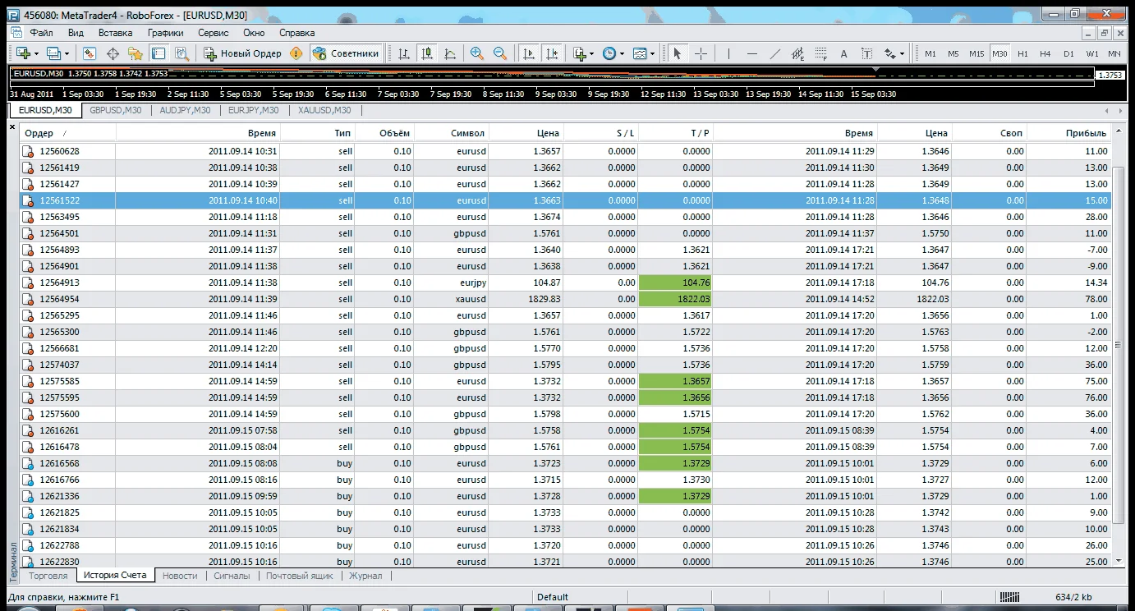Select the Crosshair cursor tool
1135x611 pixels.
point(701,53)
